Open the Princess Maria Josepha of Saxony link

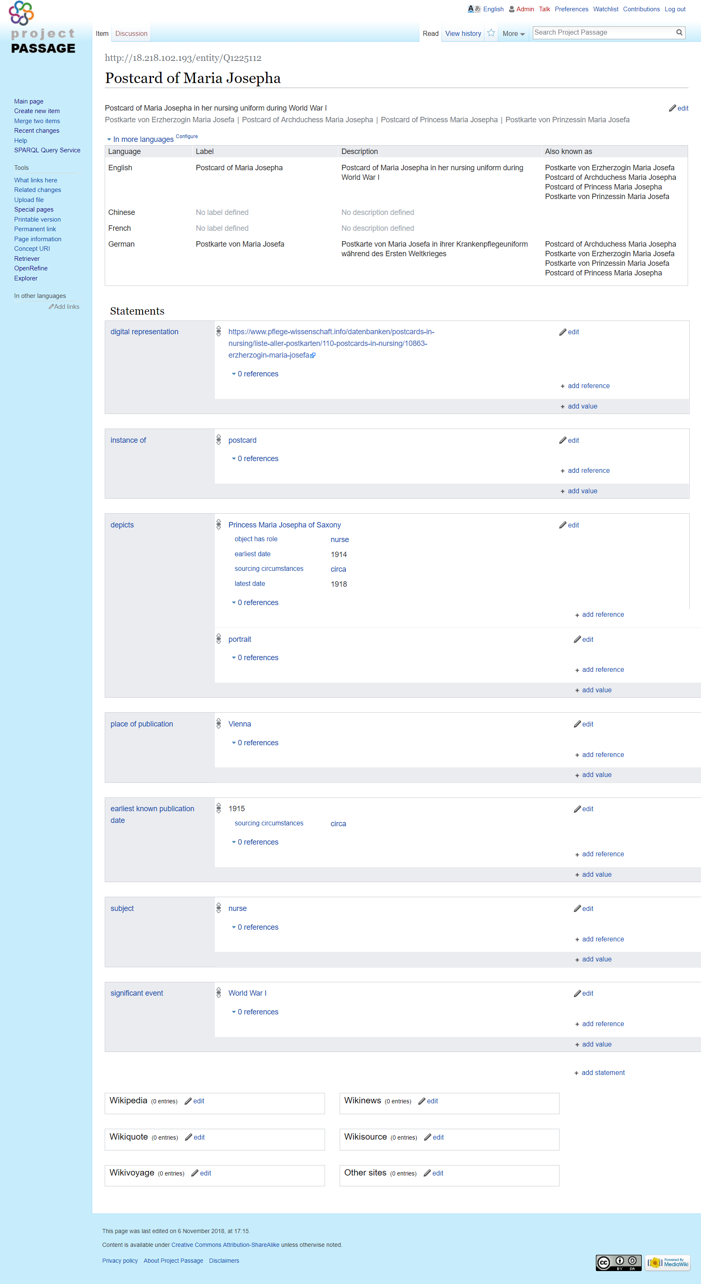coord(284,525)
